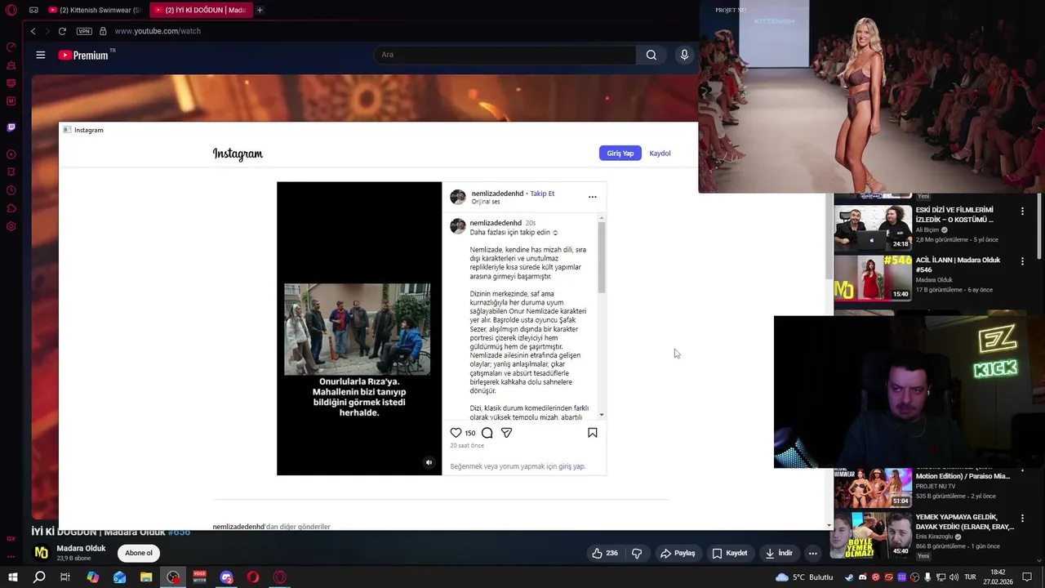Expand YouTube hamburger guide menu
This screenshot has width=1045, height=588.
40,55
